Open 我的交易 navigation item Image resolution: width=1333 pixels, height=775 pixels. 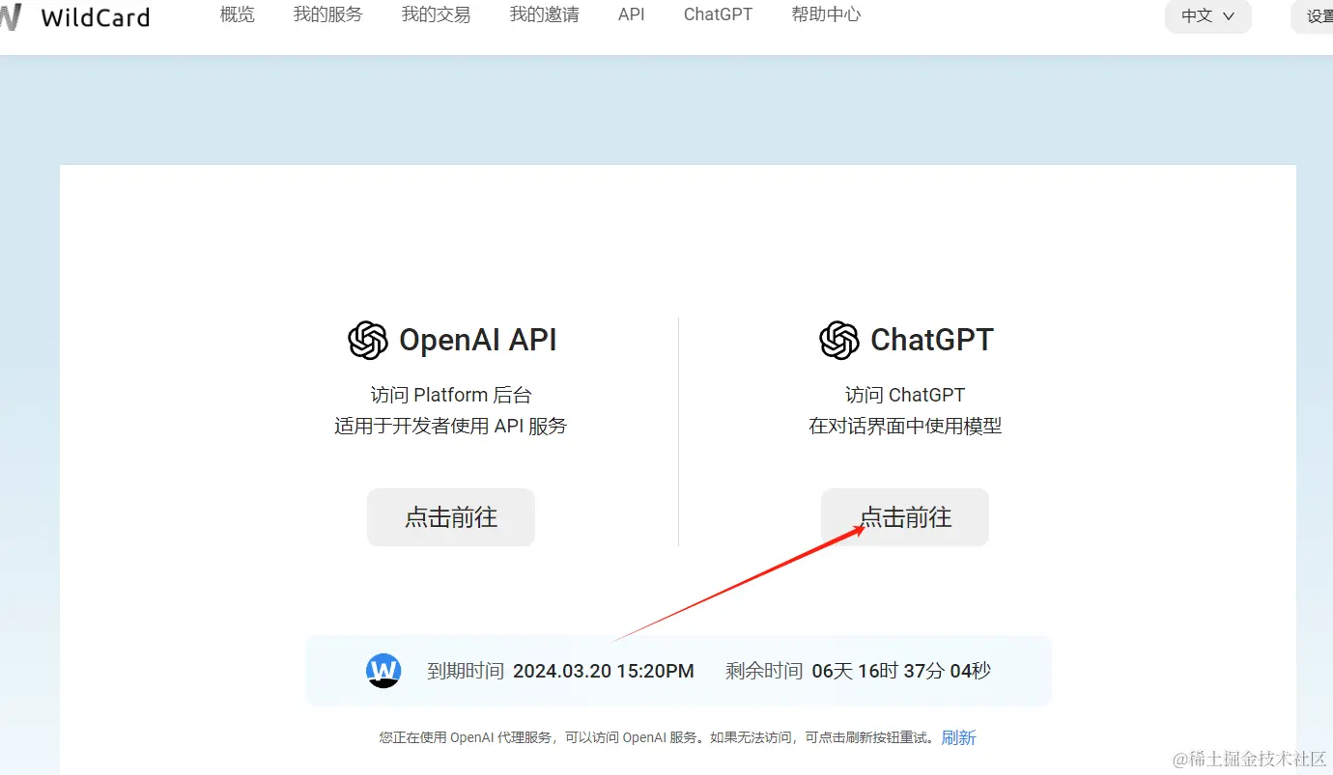[x=437, y=15]
